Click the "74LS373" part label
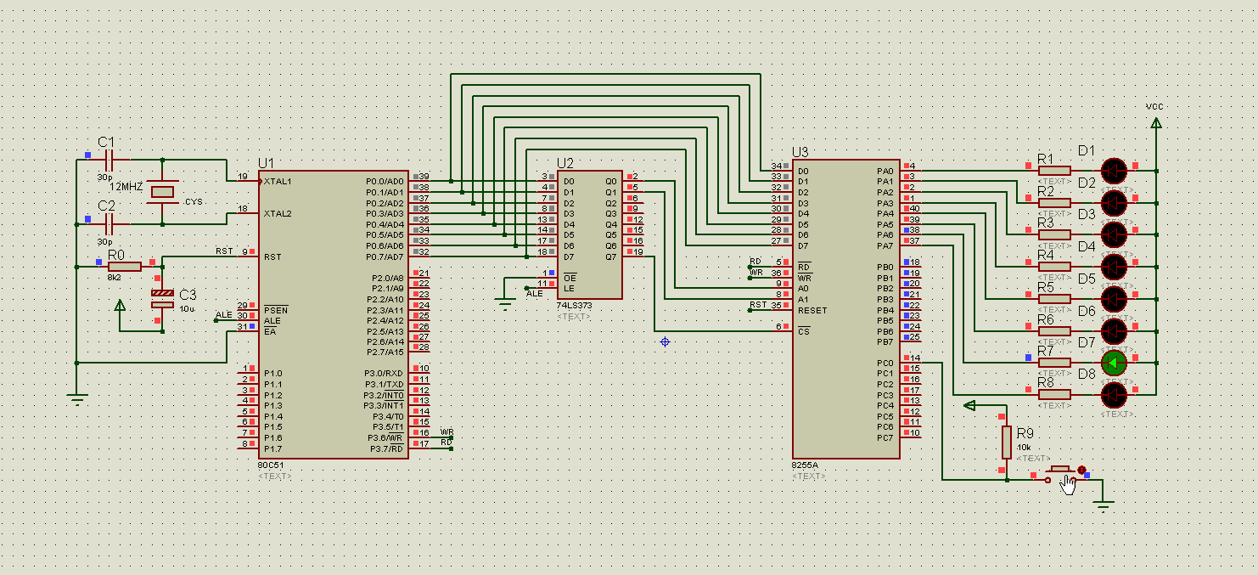The width and height of the screenshot is (1258, 575). point(573,306)
